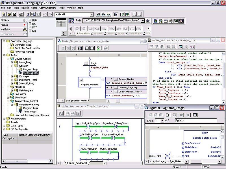Switch to the Process instruction tab
Viewport: 226px width, 169px height.
pyautogui.click(x=98, y=34)
